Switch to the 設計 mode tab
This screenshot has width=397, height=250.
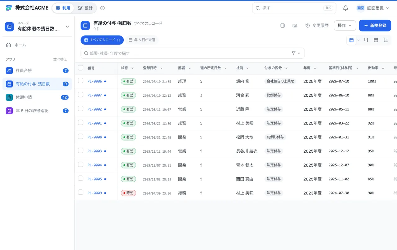(85, 8)
